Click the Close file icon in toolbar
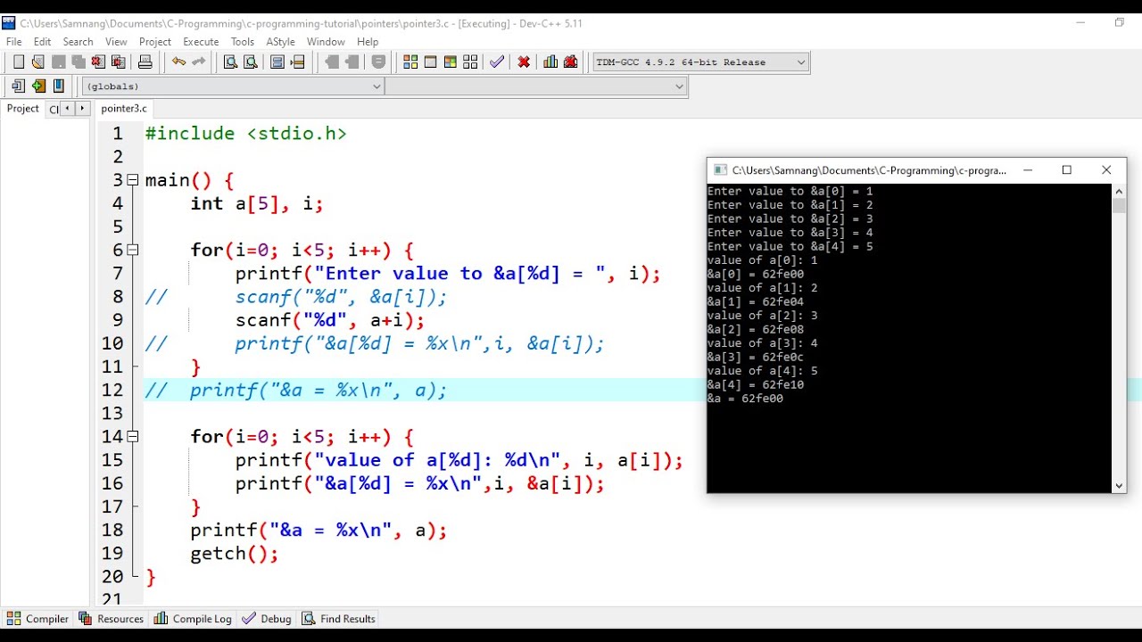This screenshot has width=1142, height=642. [98, 62]
